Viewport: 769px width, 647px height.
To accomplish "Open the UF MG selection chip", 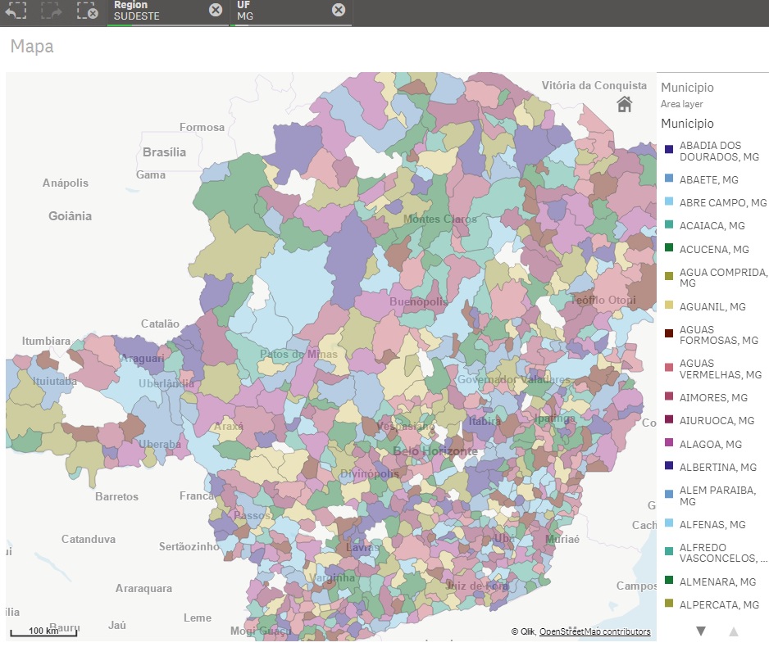I will point(291,13).
